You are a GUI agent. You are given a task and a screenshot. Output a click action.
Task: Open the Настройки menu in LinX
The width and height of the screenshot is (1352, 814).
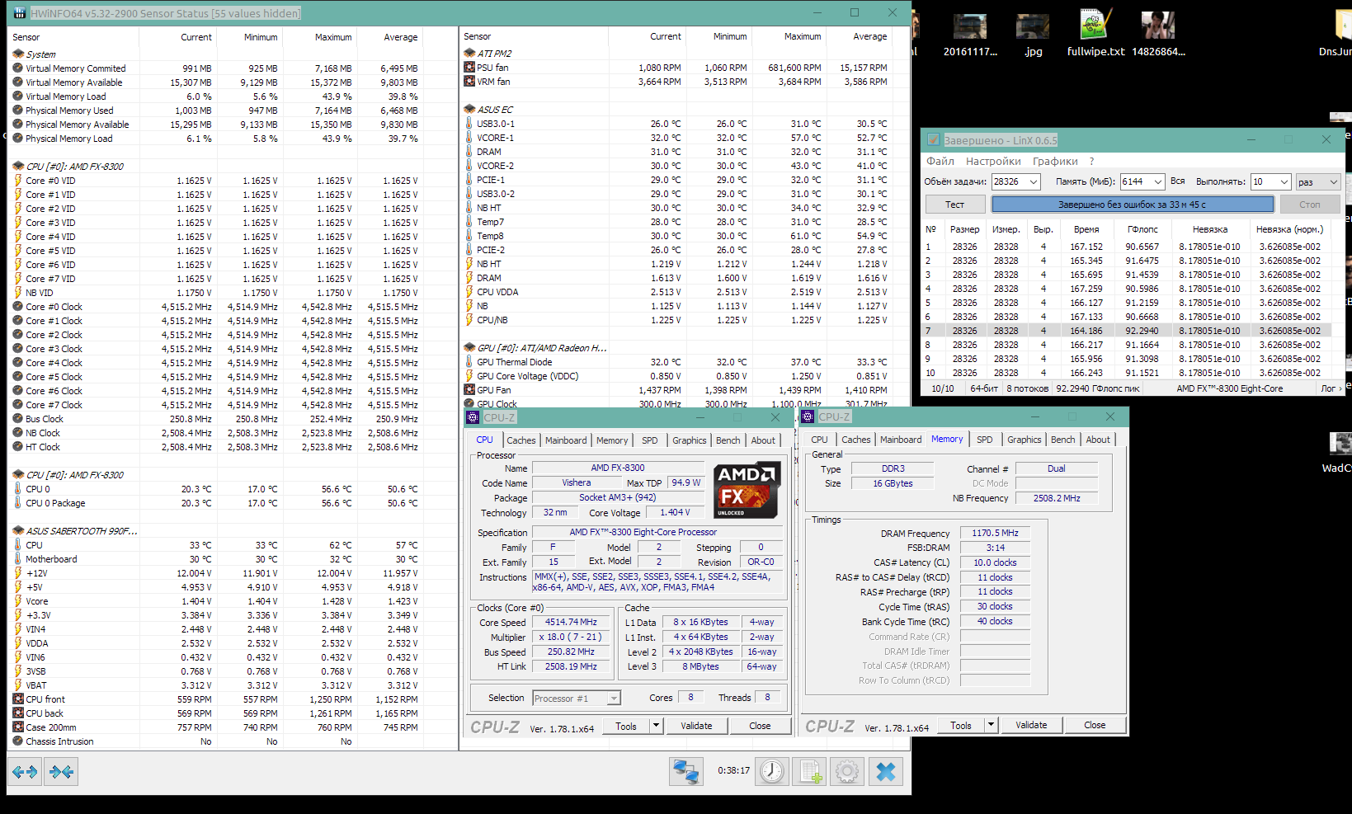pyautogui.click(x=993, y=162)
